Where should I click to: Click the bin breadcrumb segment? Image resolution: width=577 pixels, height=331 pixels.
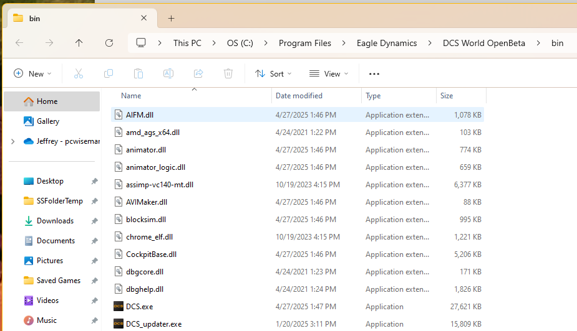557,43
